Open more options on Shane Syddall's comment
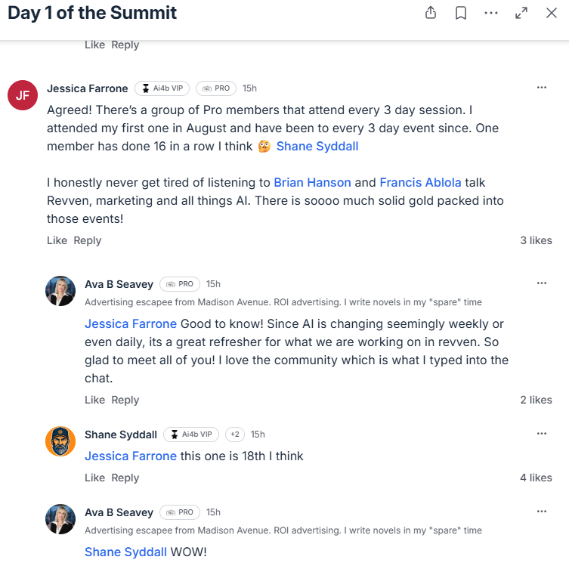This screenshot has width=569, height=566. coord(542,434)
